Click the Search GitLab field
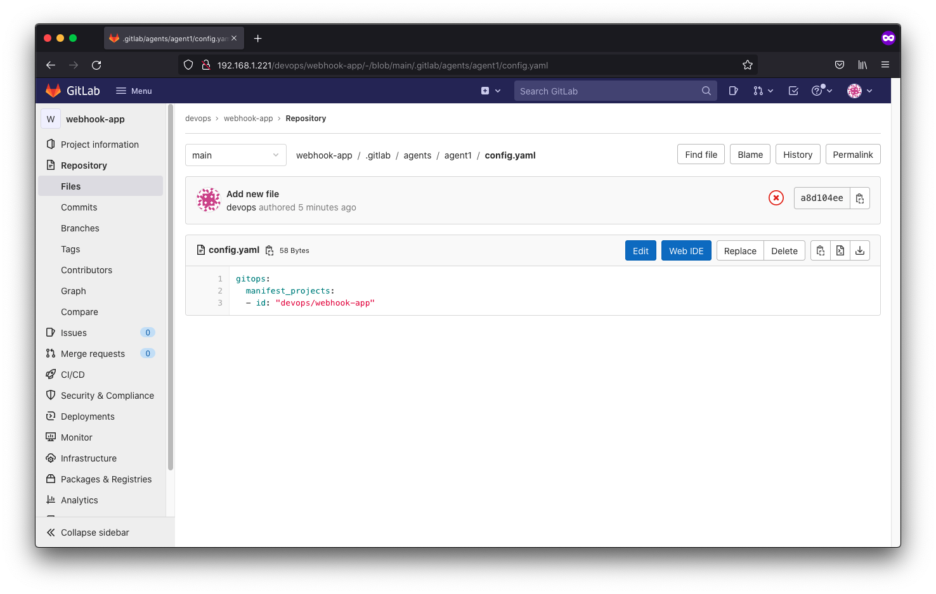Viewport: 936px width, 594px height. (x=609, y=91)
